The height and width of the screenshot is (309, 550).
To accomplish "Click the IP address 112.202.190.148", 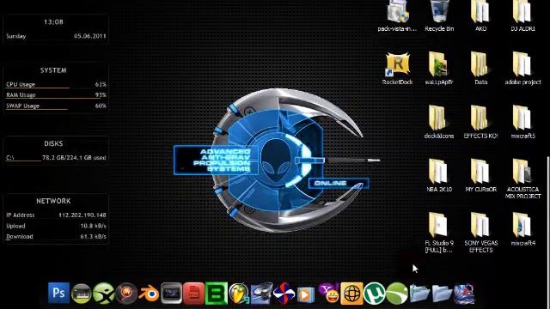I will (82, 215).
